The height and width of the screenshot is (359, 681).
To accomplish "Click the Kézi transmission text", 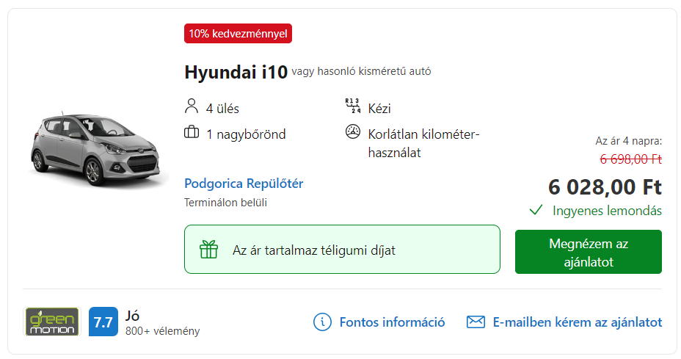I will (379, 108).
